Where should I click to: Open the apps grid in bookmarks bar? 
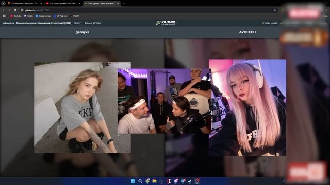pos(4,16)
